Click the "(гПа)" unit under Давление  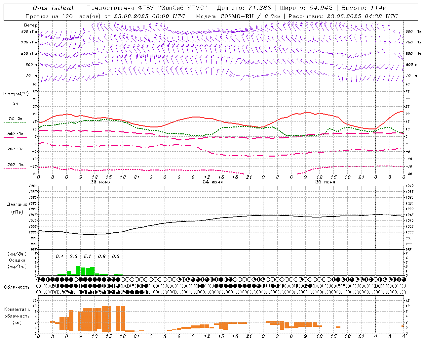pyautogui.click(x=17, y=212)
